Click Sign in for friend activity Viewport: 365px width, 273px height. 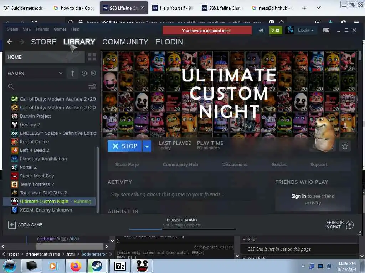coord(298,196)
